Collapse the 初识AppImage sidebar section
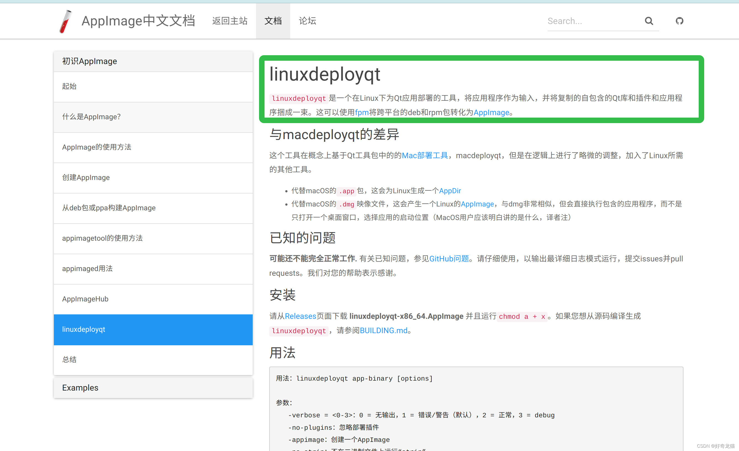739x451 pixels. pyautogui.click(x=153, y=61)
